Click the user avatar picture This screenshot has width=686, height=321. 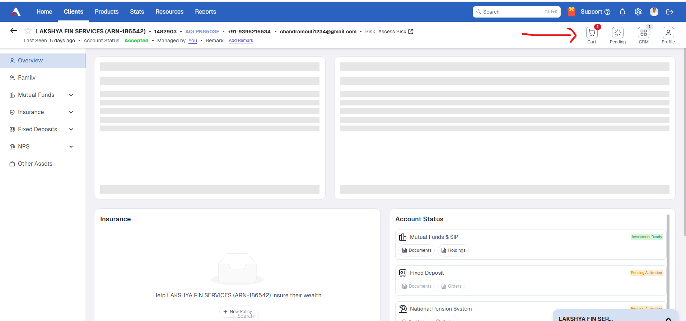(654, 12)
